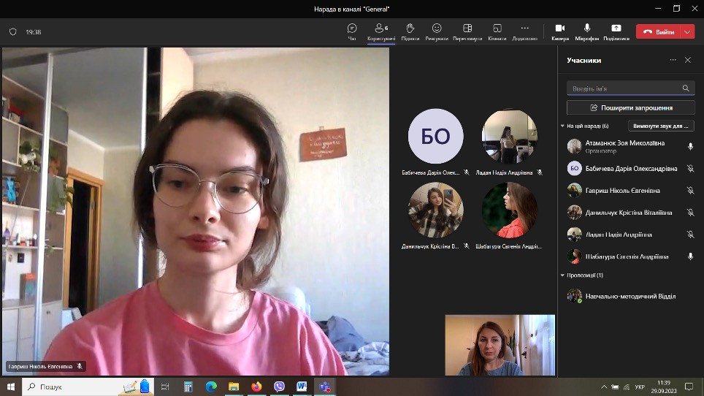This screenshot has height=396, width=704.
Task: Open the Chat panel
Action: pos(352,32)
